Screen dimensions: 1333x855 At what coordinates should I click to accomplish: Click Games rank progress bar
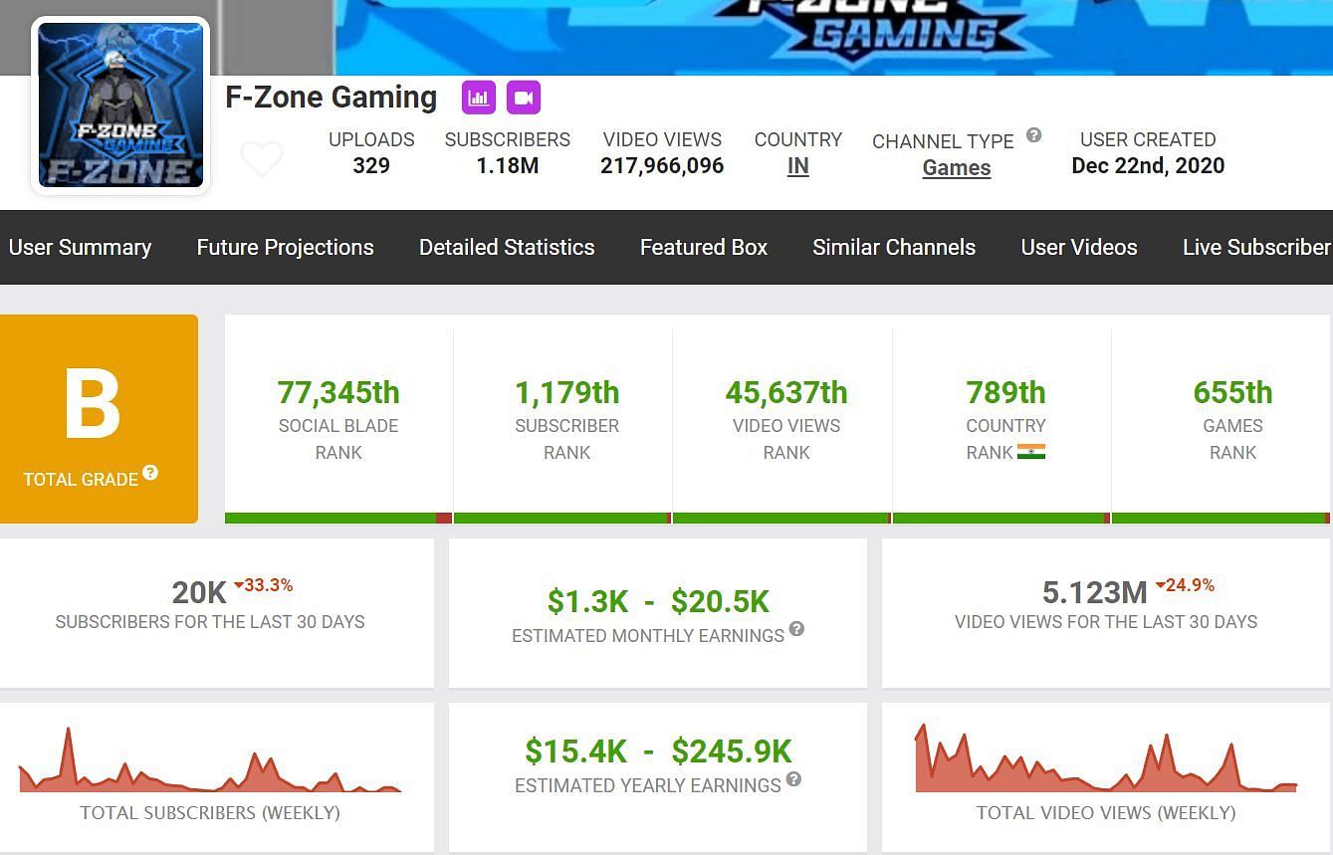coord(1221,518)
